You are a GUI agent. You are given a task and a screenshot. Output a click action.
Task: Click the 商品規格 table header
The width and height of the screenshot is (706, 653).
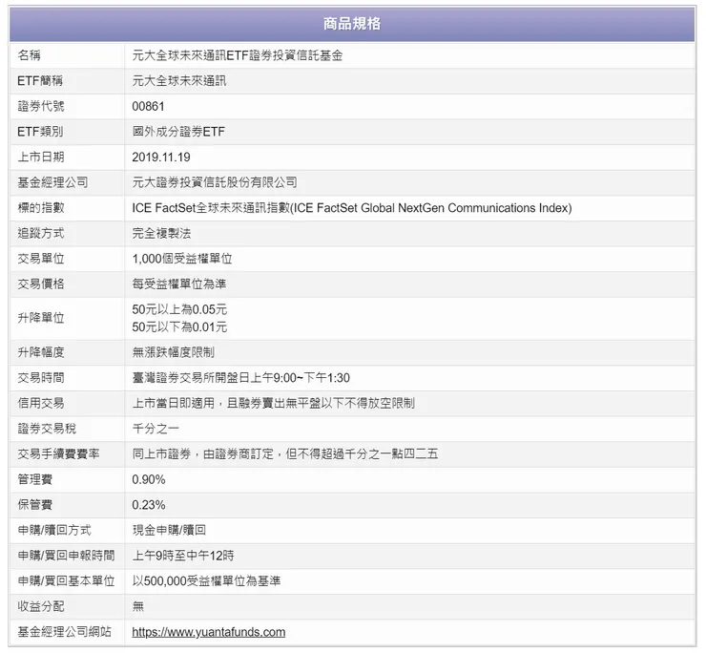[x=352, y=24]
